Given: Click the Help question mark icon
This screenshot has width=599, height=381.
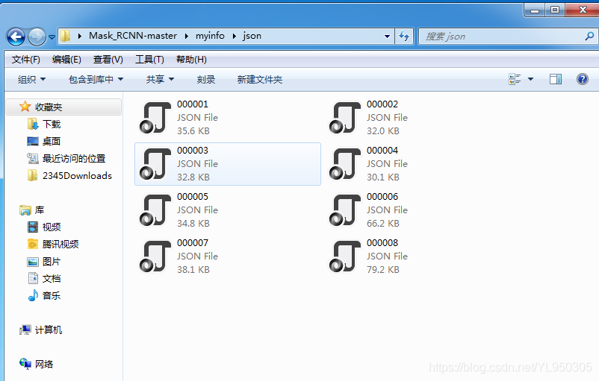Looking at the screenshot, I should pos(582,79).
